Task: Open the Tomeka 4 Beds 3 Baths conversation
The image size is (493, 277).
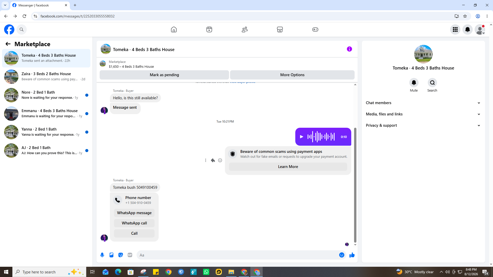Action: 46,58
